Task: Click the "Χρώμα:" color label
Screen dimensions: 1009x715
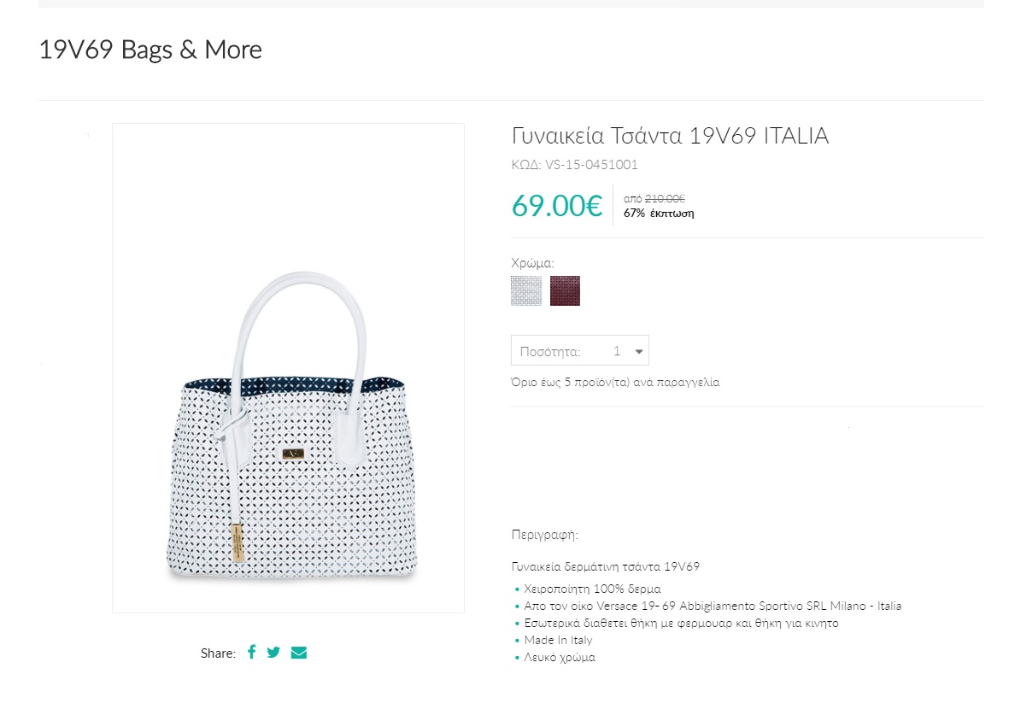Action: pos(532,263)
